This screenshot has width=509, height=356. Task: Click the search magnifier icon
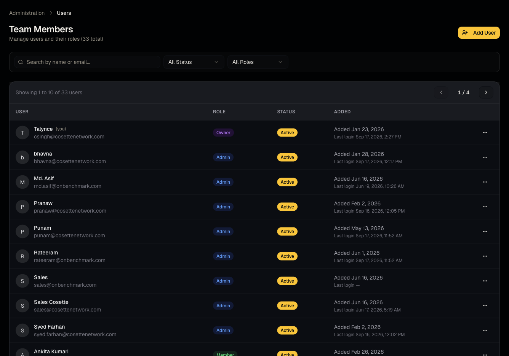(21, 62)
